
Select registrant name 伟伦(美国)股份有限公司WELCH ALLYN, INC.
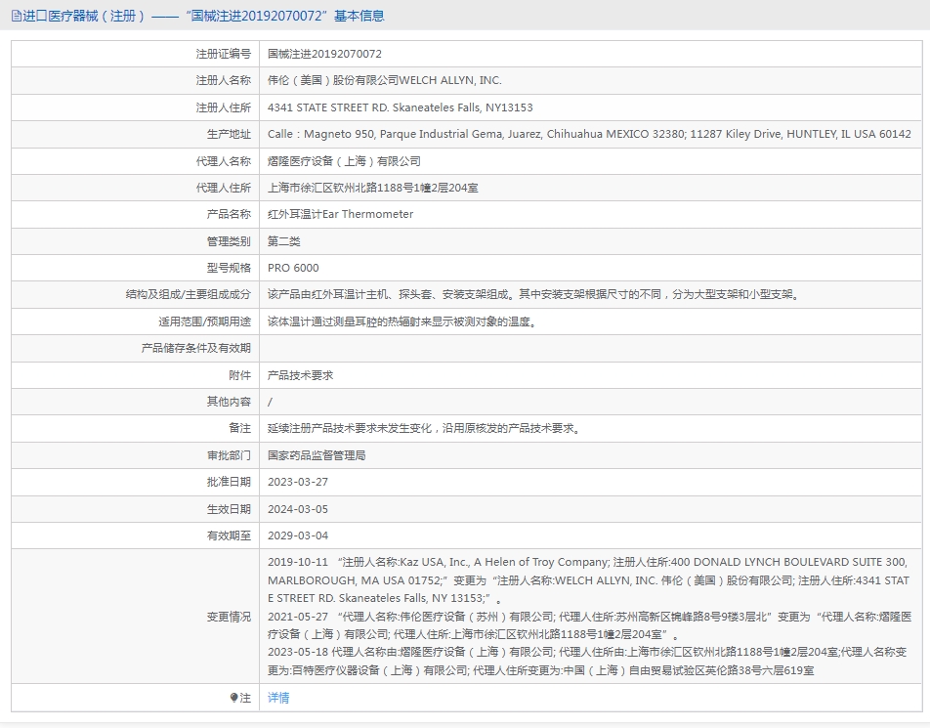[x=384, y=80]
